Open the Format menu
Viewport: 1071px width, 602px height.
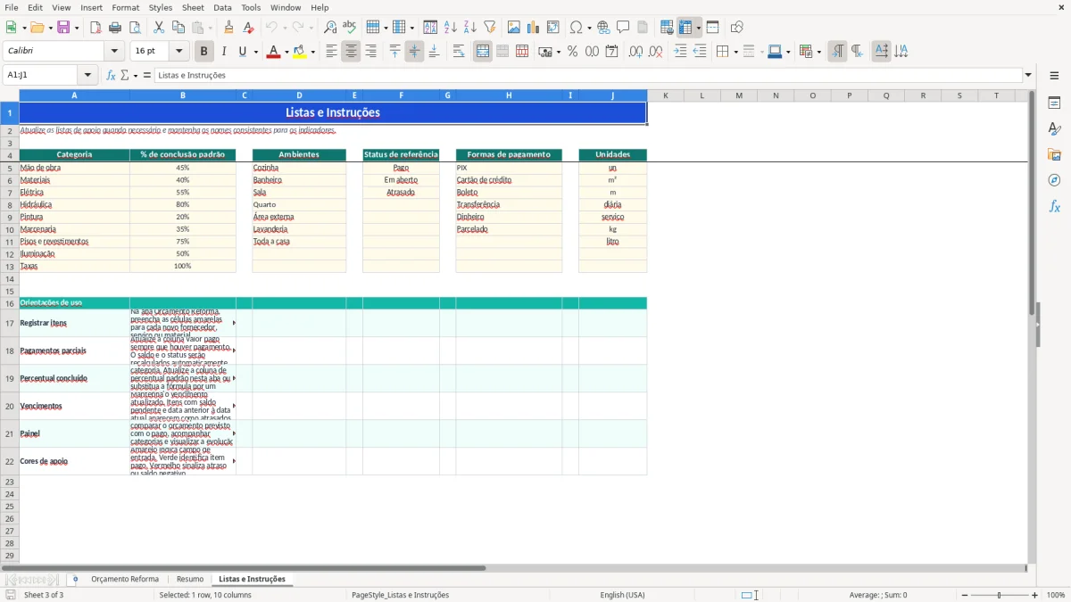point(125,7)
